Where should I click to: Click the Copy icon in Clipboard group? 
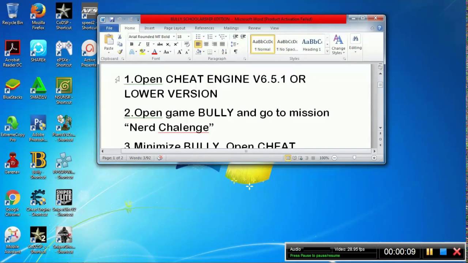tap(120, 44)
